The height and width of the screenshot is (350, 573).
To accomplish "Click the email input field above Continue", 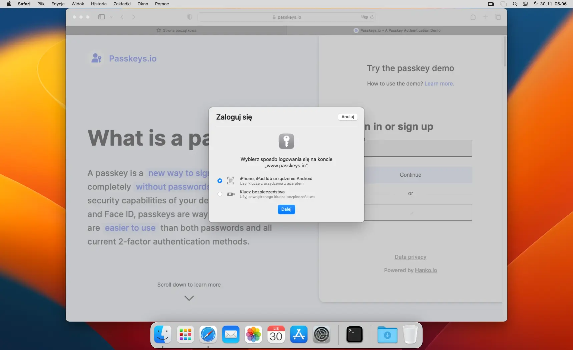I will pyautogui.click(x=411, y=148).
